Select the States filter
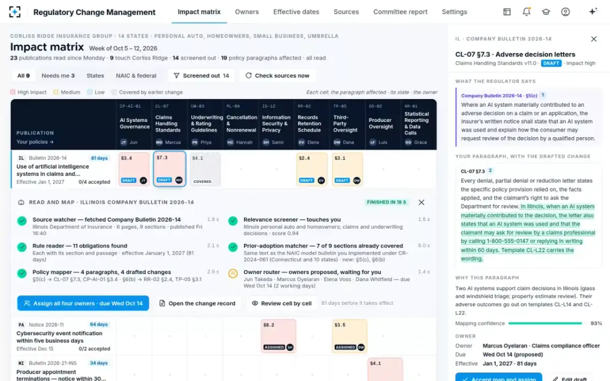The height and width of the screenshot is (381, 610). pyautogui.click(x=95, y=76)
